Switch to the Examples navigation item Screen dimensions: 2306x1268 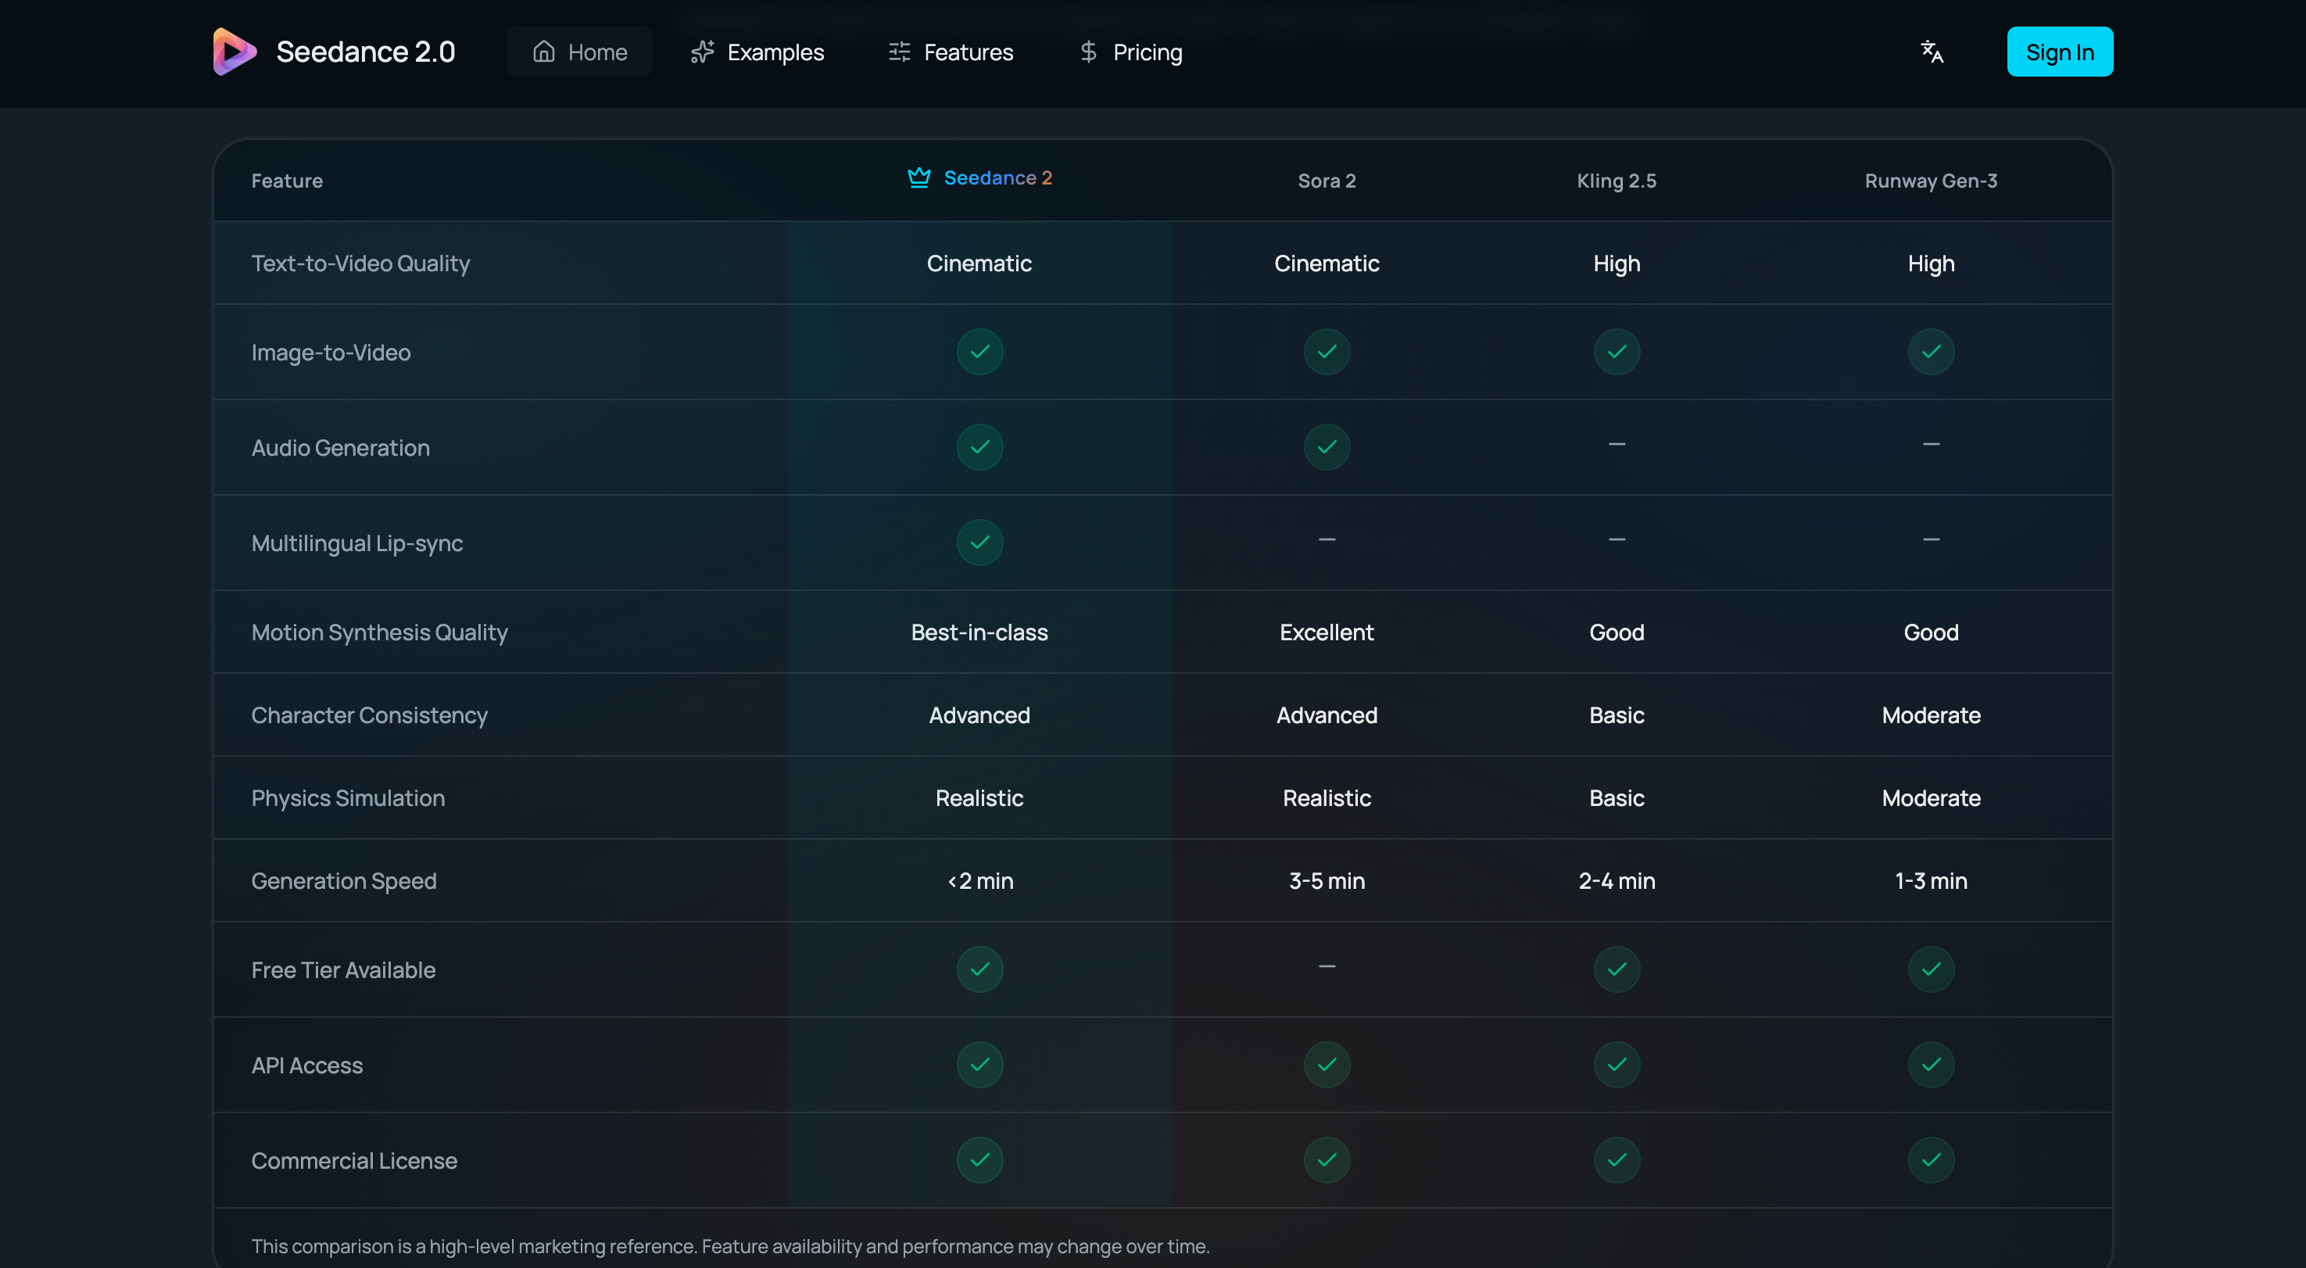coord(775,51)
